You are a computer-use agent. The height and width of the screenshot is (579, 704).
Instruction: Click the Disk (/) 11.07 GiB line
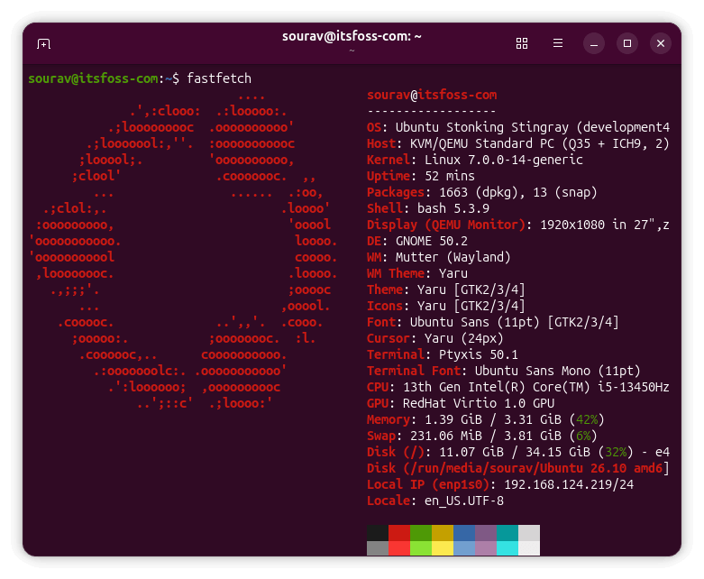coord(518,452)
